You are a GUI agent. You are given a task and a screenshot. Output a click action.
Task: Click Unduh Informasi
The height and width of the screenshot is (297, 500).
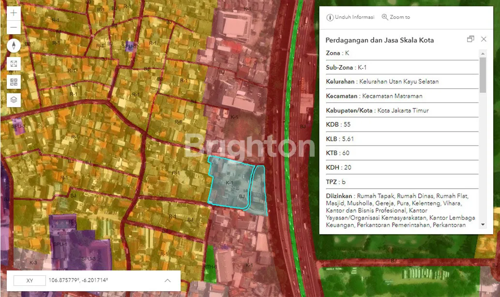[x=350, y=17]
